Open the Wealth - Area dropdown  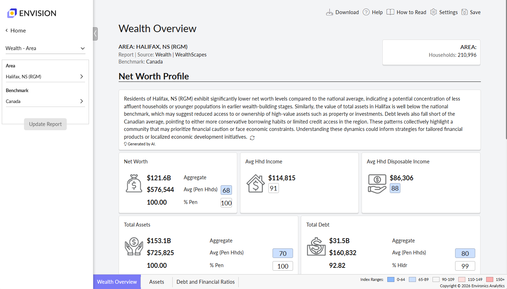pos(46,48)
